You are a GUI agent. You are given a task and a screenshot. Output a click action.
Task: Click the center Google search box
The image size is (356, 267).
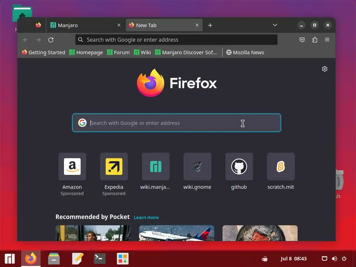[x=177, y=123]
